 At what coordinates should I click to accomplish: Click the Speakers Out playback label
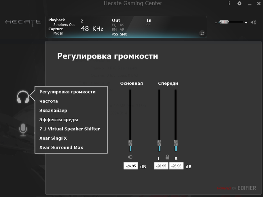pos(64,24)
